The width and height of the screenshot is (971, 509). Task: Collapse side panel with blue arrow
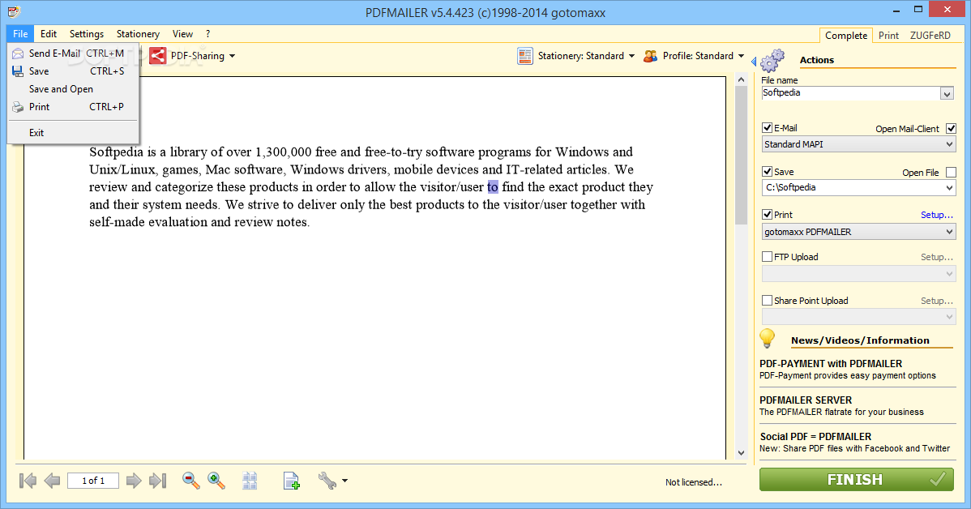click(754, 62)
